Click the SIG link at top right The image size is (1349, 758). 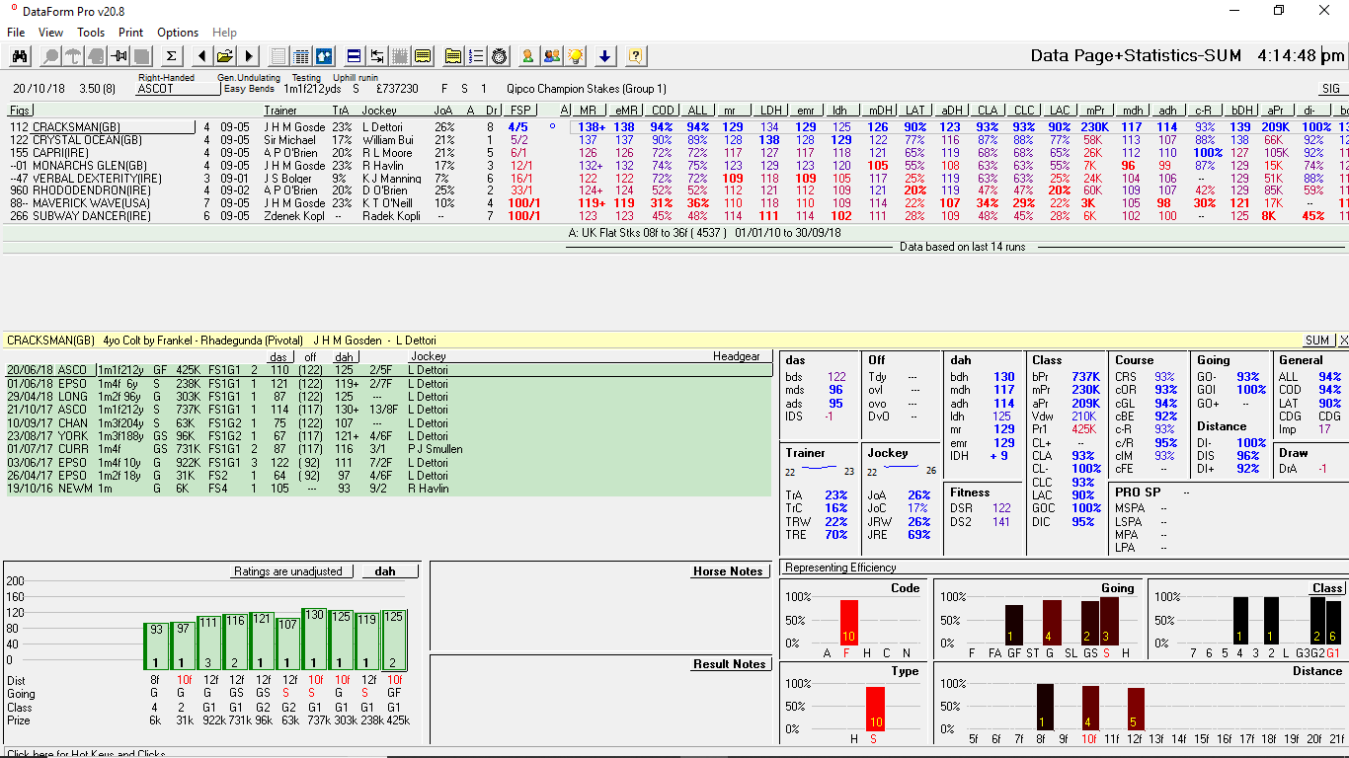click(x=1329, y=88)
